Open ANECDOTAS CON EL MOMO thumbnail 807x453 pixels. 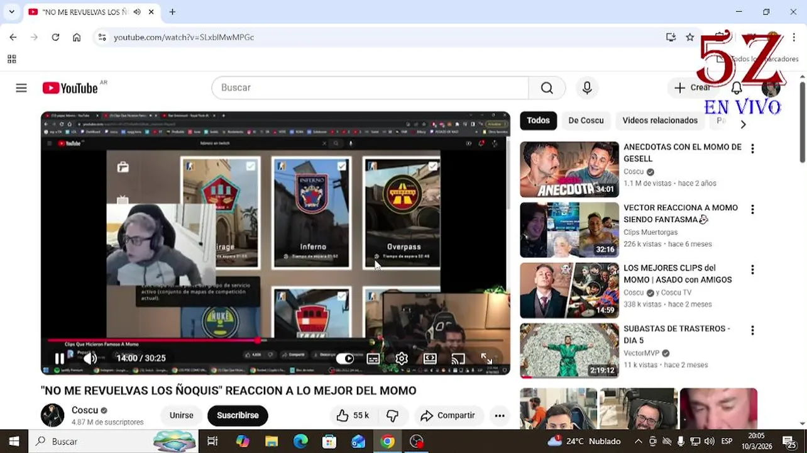569,169
